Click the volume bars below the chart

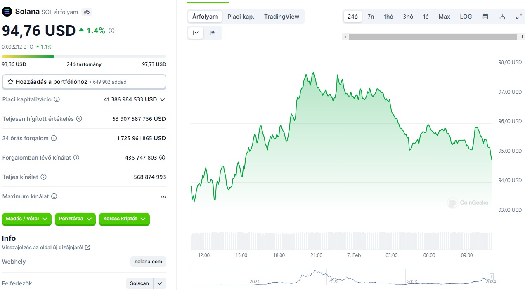tap(341, 240)
